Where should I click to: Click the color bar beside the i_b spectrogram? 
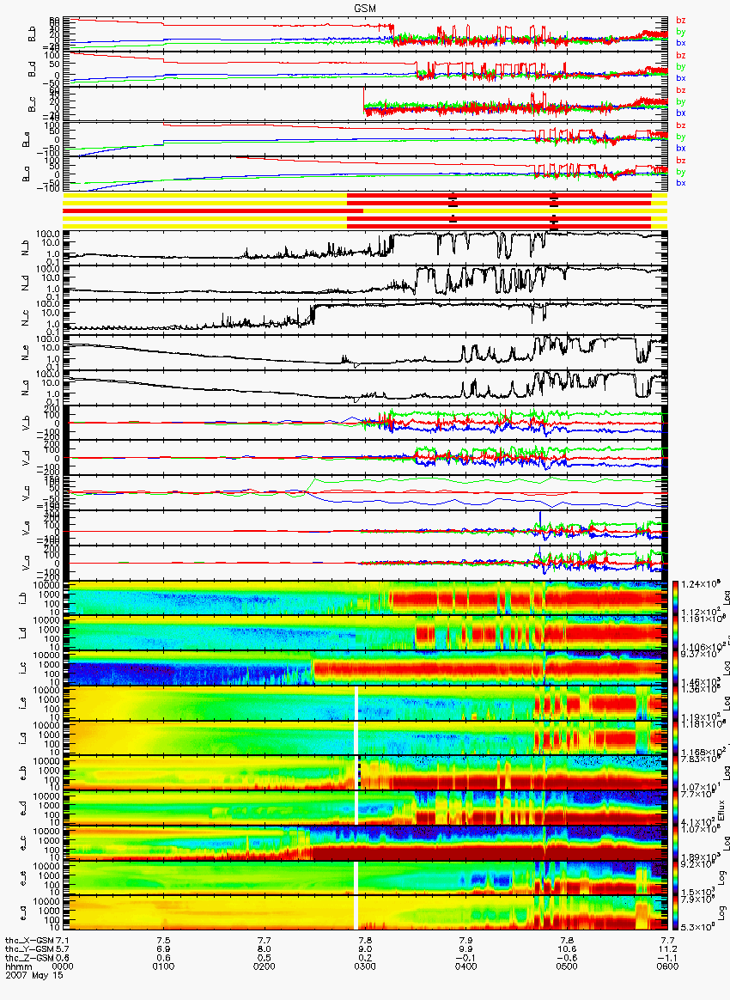click(676, 598)
